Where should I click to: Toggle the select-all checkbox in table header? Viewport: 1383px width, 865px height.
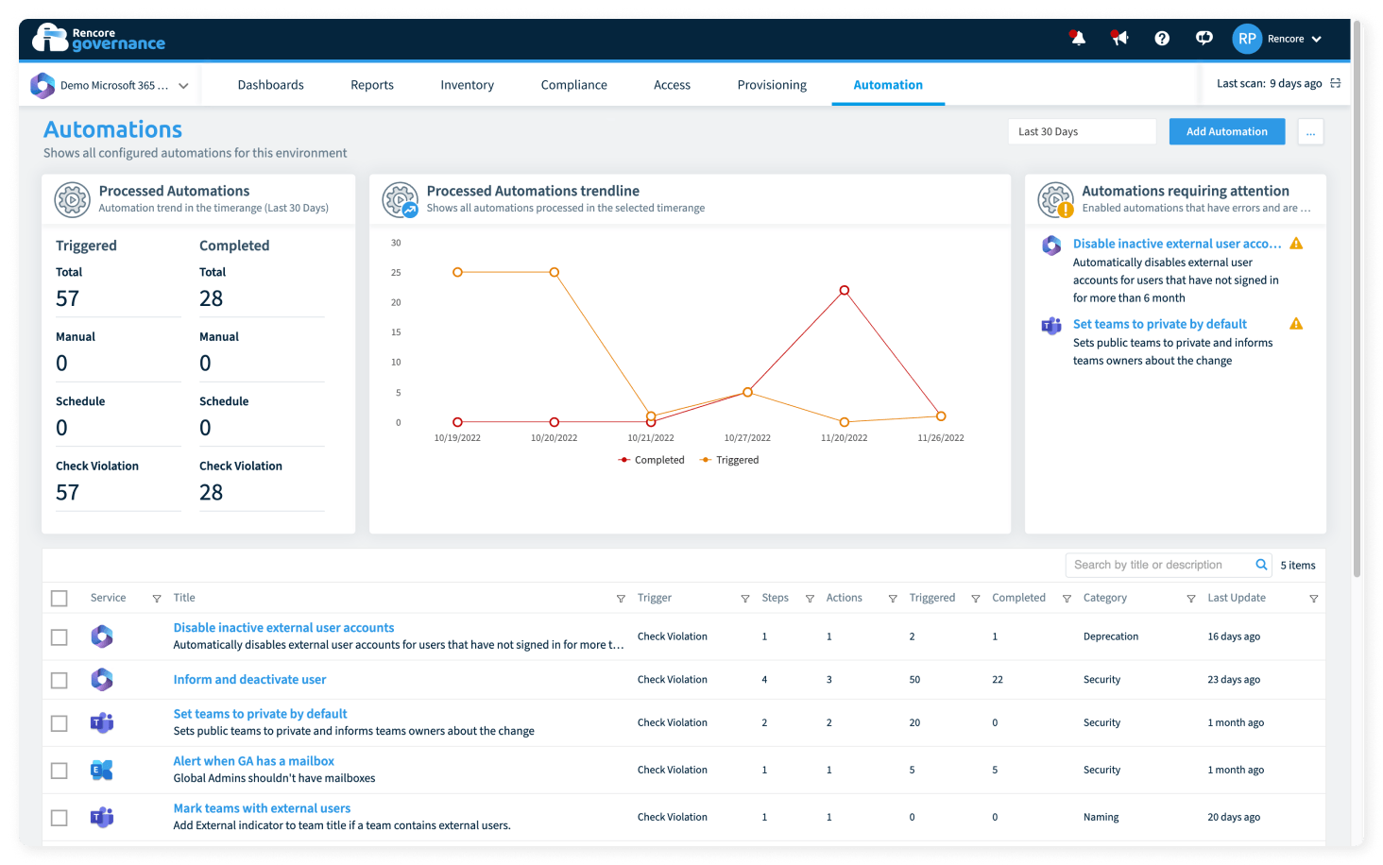click(60, 599)
